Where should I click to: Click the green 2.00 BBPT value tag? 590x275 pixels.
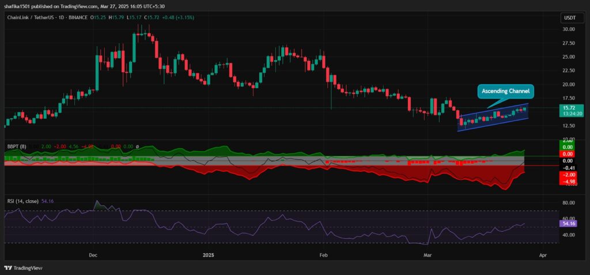click(569, 142)
